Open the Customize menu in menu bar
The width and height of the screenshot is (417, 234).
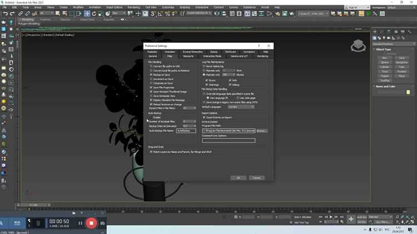click(x=168, y=7)
